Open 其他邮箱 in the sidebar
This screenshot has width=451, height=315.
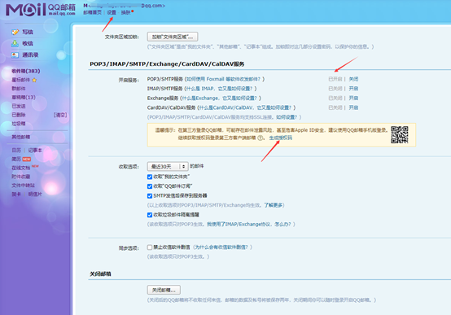point(20,137)
